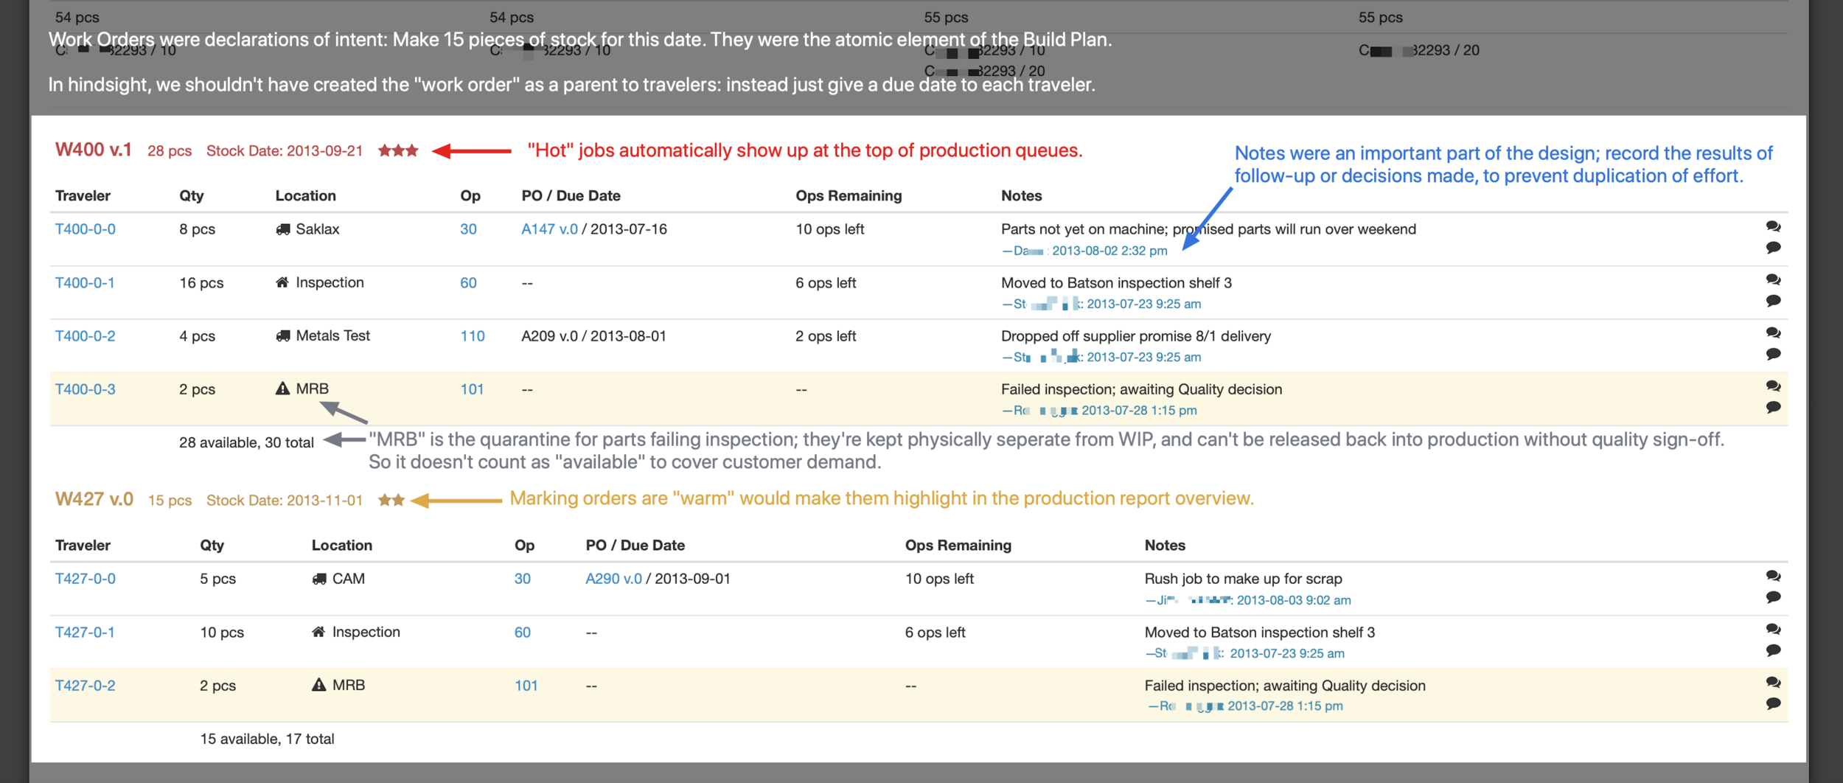Image resolution: width=1843 pixels, height=783 pixels.
Task: Click the 2013-08-02 2:32 pm note timestamp
Action: (x=1109, y=251)
